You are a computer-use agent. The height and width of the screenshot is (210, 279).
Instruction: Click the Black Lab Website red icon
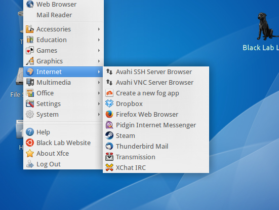pyautogui.click(x=30, y=143)
